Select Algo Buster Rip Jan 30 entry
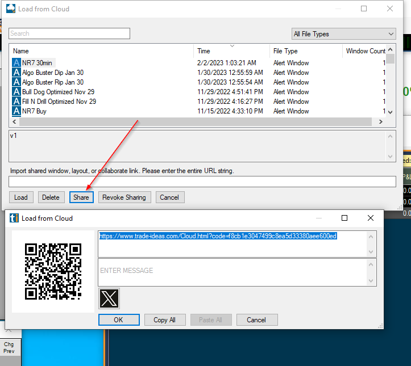Image resolution: width=411 pixels, height=366 pixels. click(53, 82)
